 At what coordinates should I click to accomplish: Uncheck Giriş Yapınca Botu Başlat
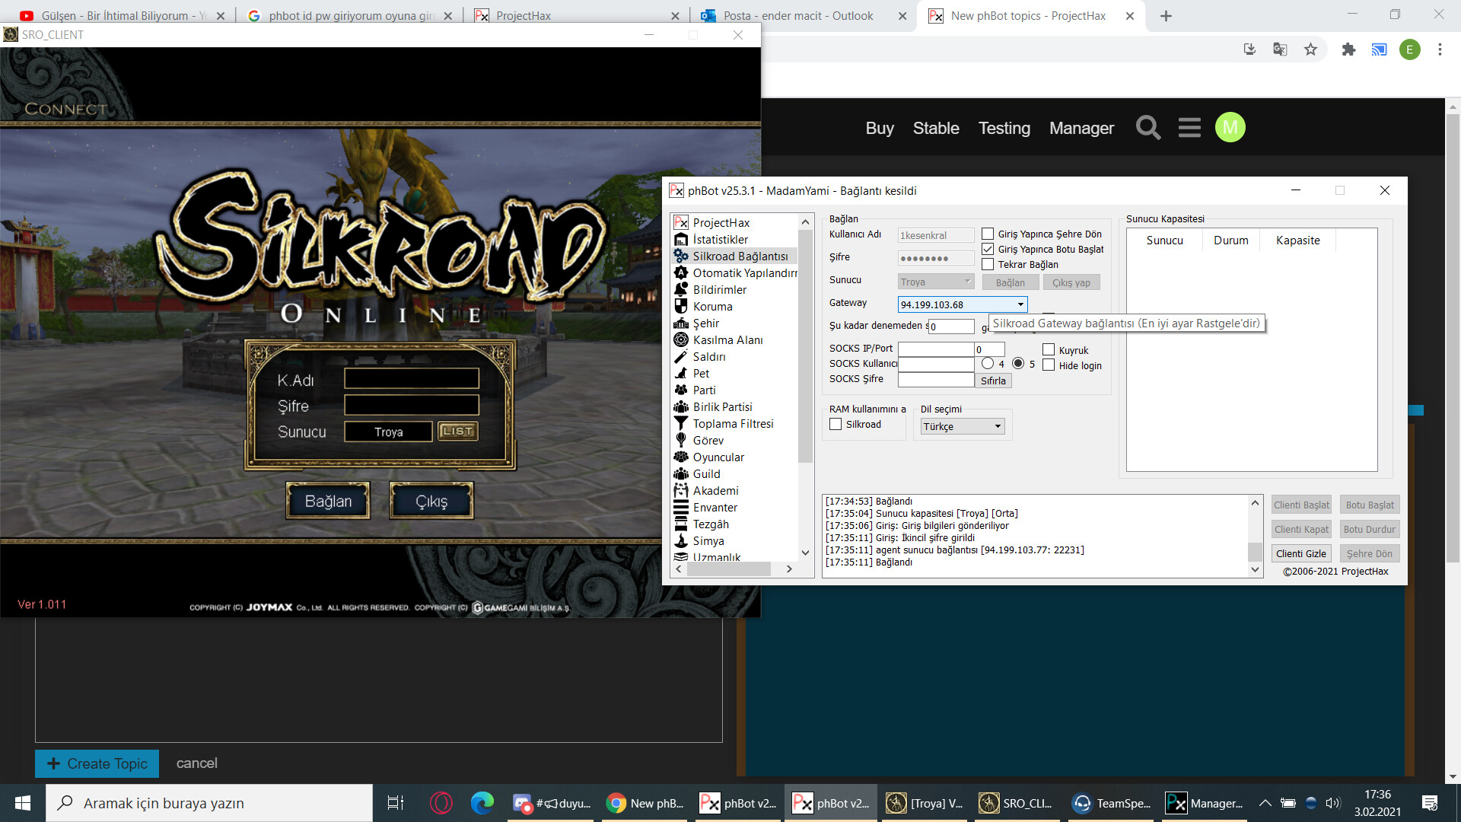[x=988, y=249]
